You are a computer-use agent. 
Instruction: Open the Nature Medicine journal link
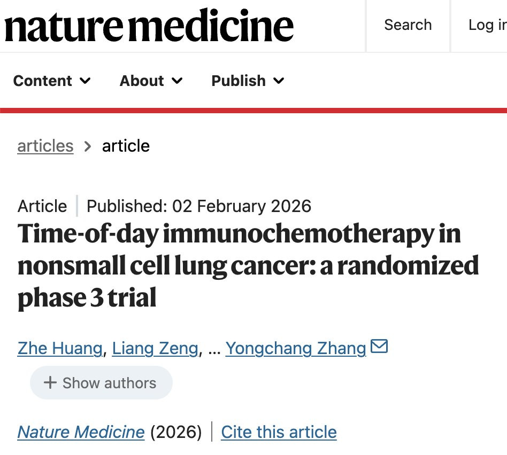coord(81,432)
